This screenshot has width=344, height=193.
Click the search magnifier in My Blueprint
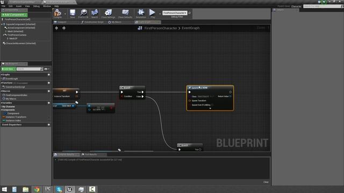click(42, 69)
